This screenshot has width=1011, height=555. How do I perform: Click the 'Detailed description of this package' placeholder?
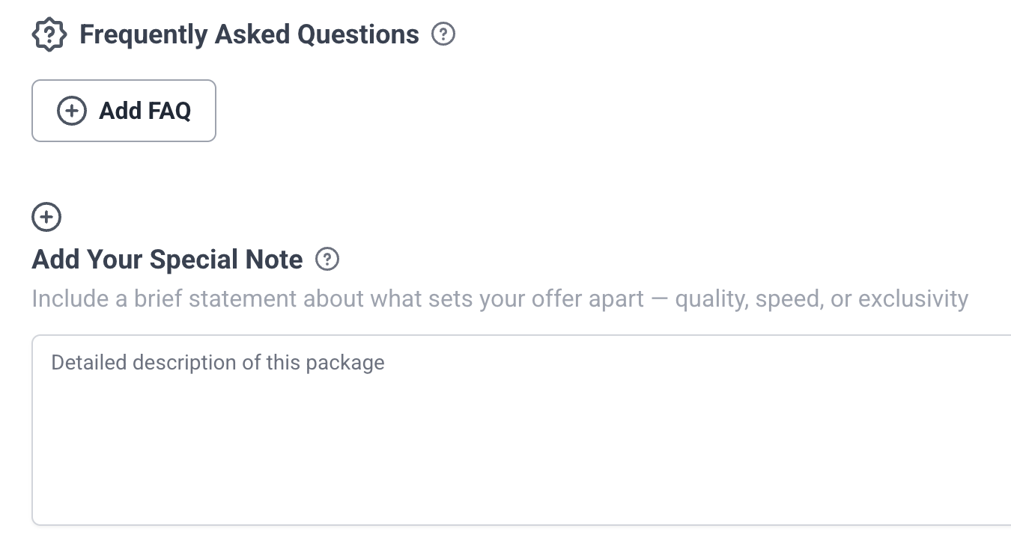[x=217, y=363]
